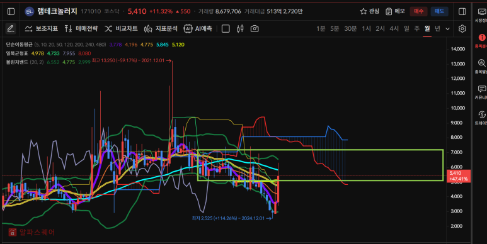Open AI예측 prediction tool
487x244 pixels.
tap(198, 28)
